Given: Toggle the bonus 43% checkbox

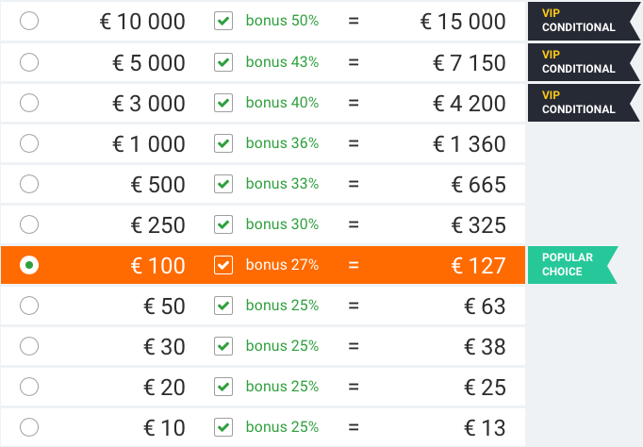Looking at the screenshot, I should point(223,62).
